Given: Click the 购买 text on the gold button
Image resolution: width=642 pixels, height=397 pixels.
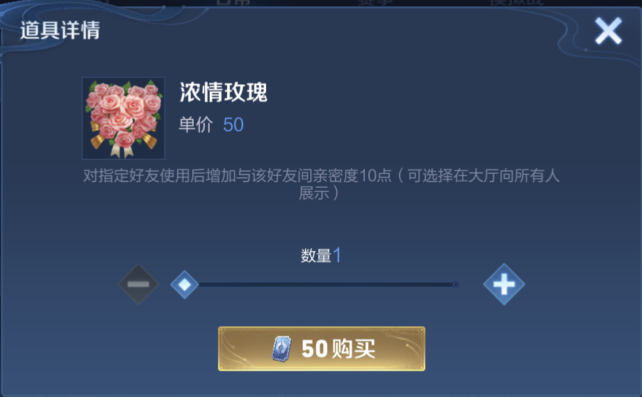Looking at the screenshot, I should tap(352, 349).
